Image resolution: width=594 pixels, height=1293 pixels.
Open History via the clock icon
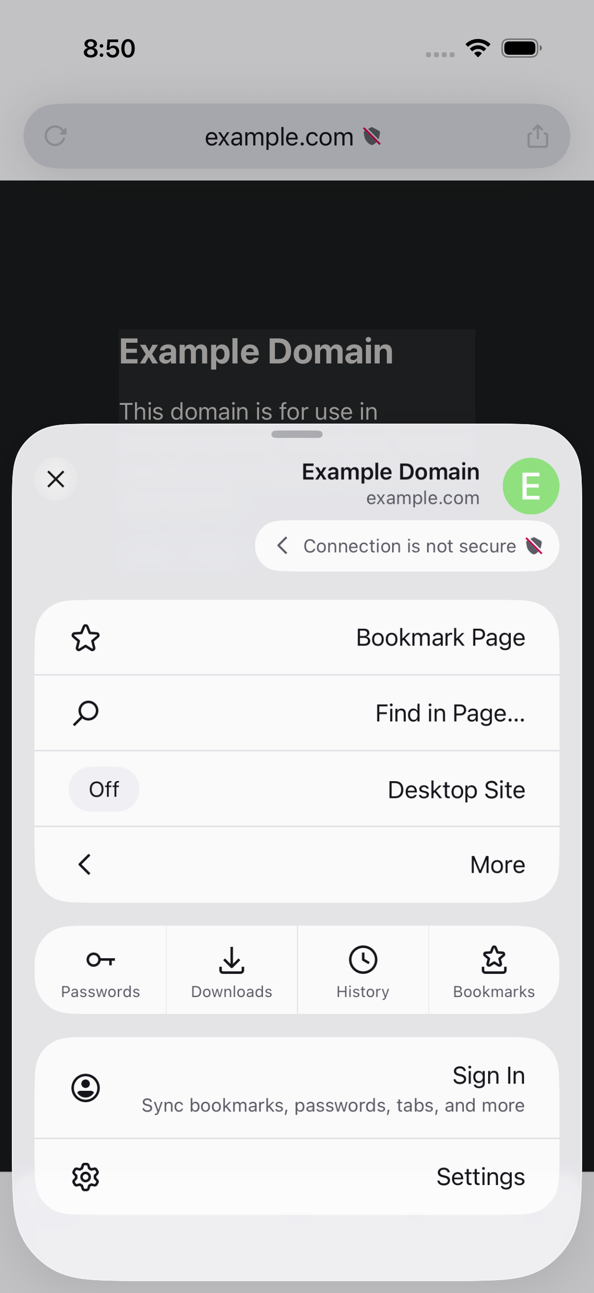tap(363, 960)
